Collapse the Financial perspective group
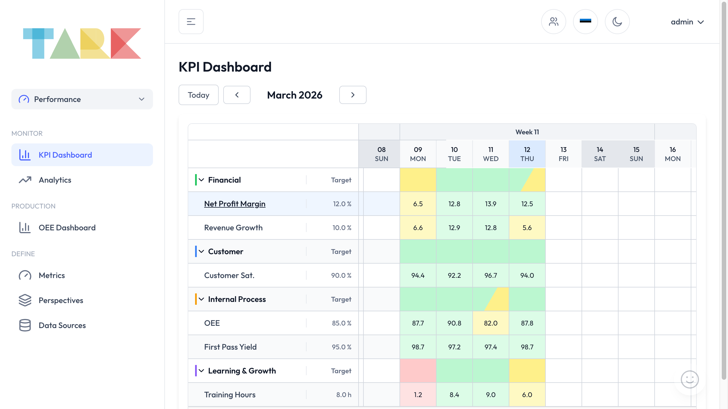 click(x=202, y=180)
